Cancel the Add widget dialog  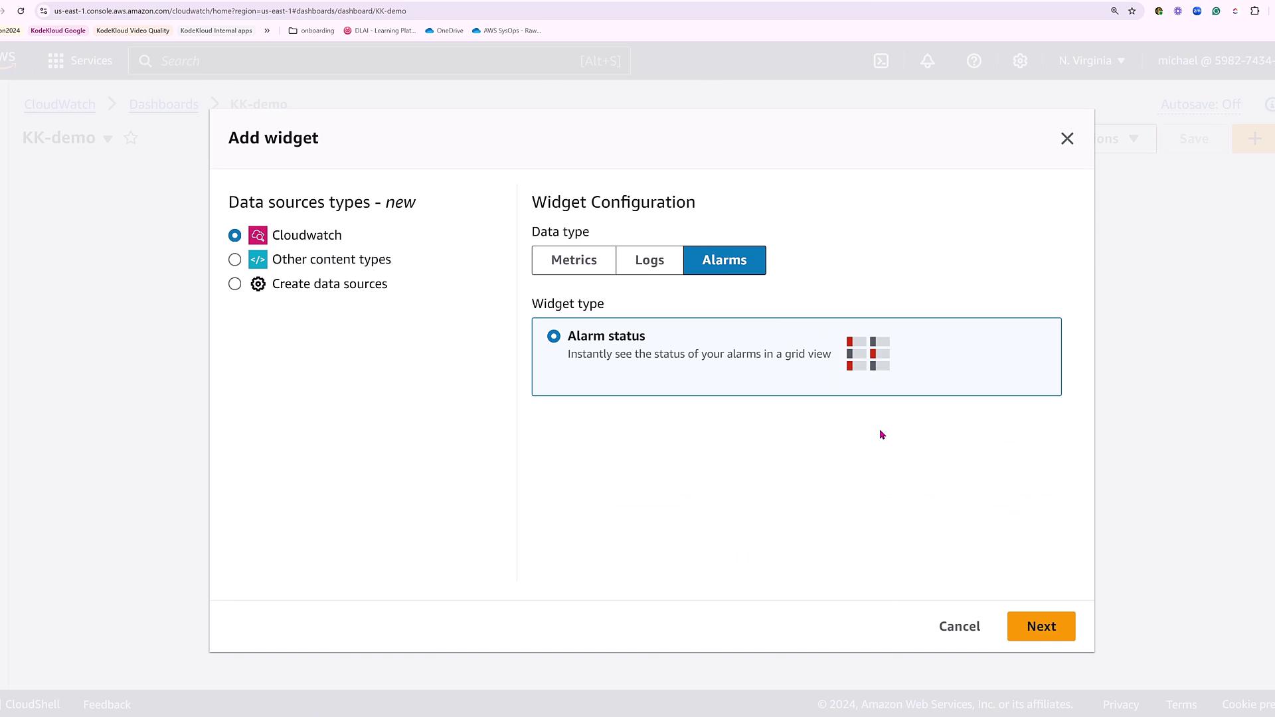click(x=959, y=627)
